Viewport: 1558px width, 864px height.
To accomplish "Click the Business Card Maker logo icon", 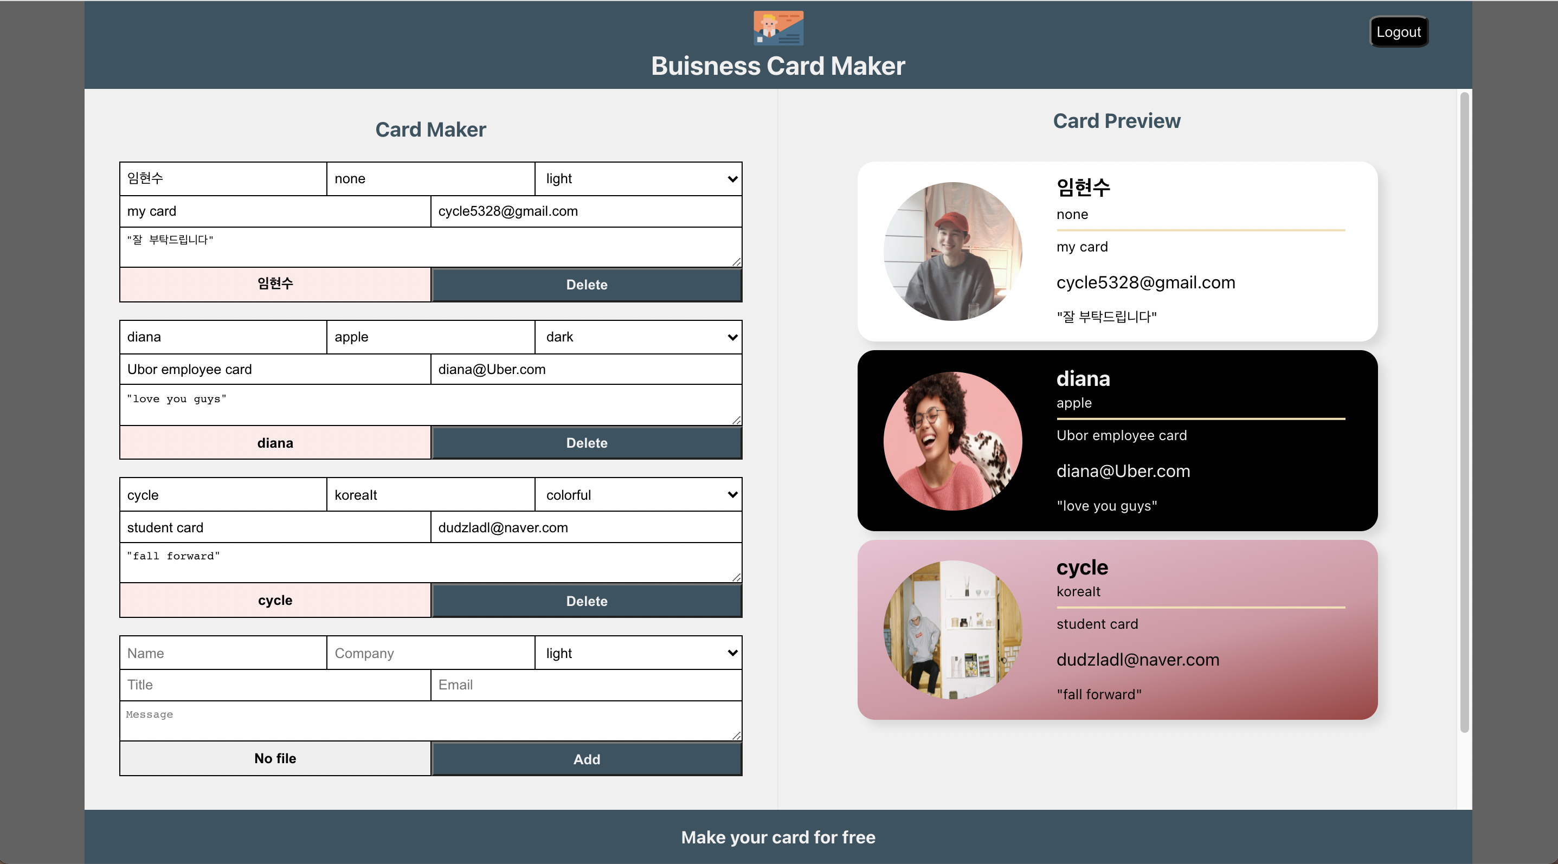I will (779, 27).
